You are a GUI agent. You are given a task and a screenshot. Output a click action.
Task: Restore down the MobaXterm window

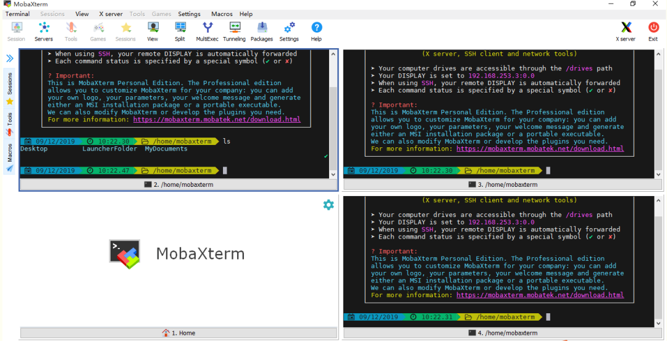pyautogui.click(x=632, y=4)
